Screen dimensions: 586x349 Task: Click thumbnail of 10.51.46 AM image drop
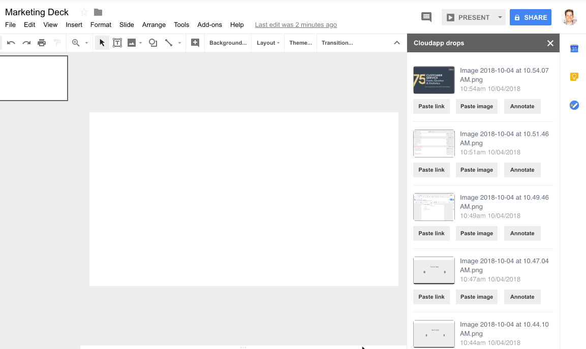[434, 143]
